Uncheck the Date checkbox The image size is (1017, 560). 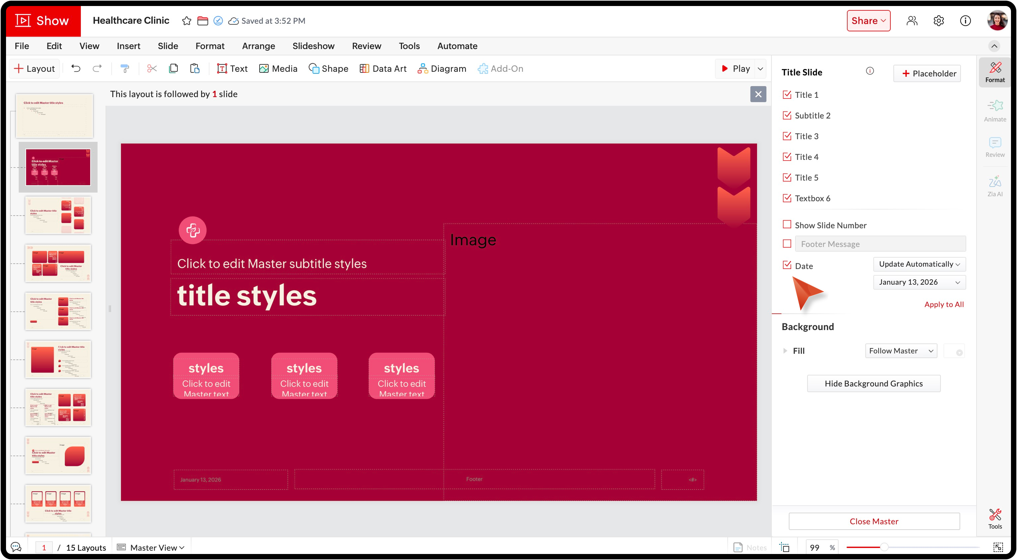click(787, 265)
